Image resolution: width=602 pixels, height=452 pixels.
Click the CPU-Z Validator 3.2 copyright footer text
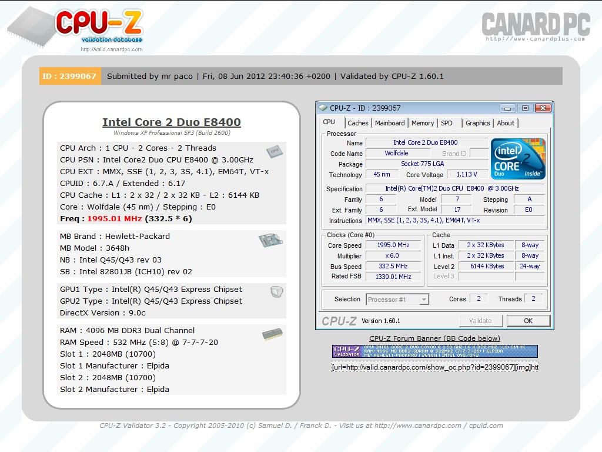(x=301, y=426)
